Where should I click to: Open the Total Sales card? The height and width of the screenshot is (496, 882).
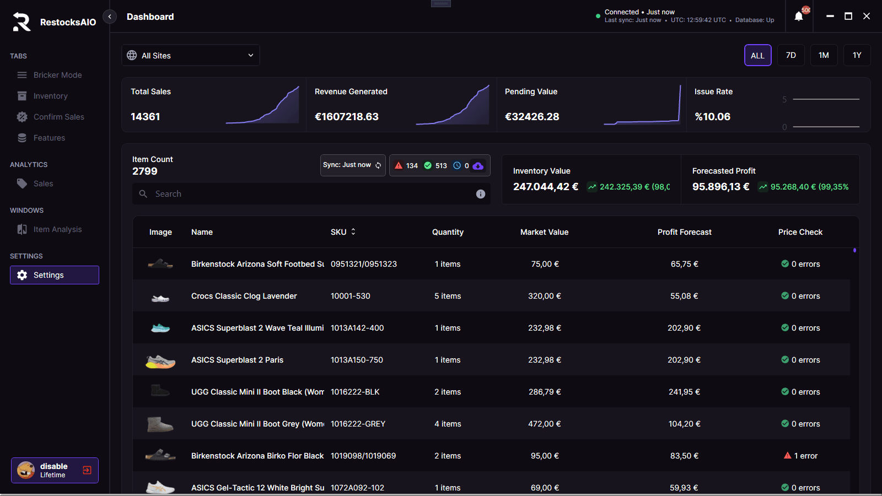coord(214,105)
